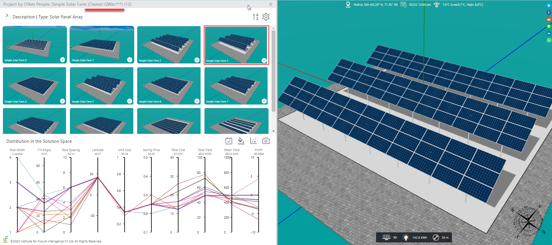Click the 03/22 12:00 pm date display

[x=420, y=5]
